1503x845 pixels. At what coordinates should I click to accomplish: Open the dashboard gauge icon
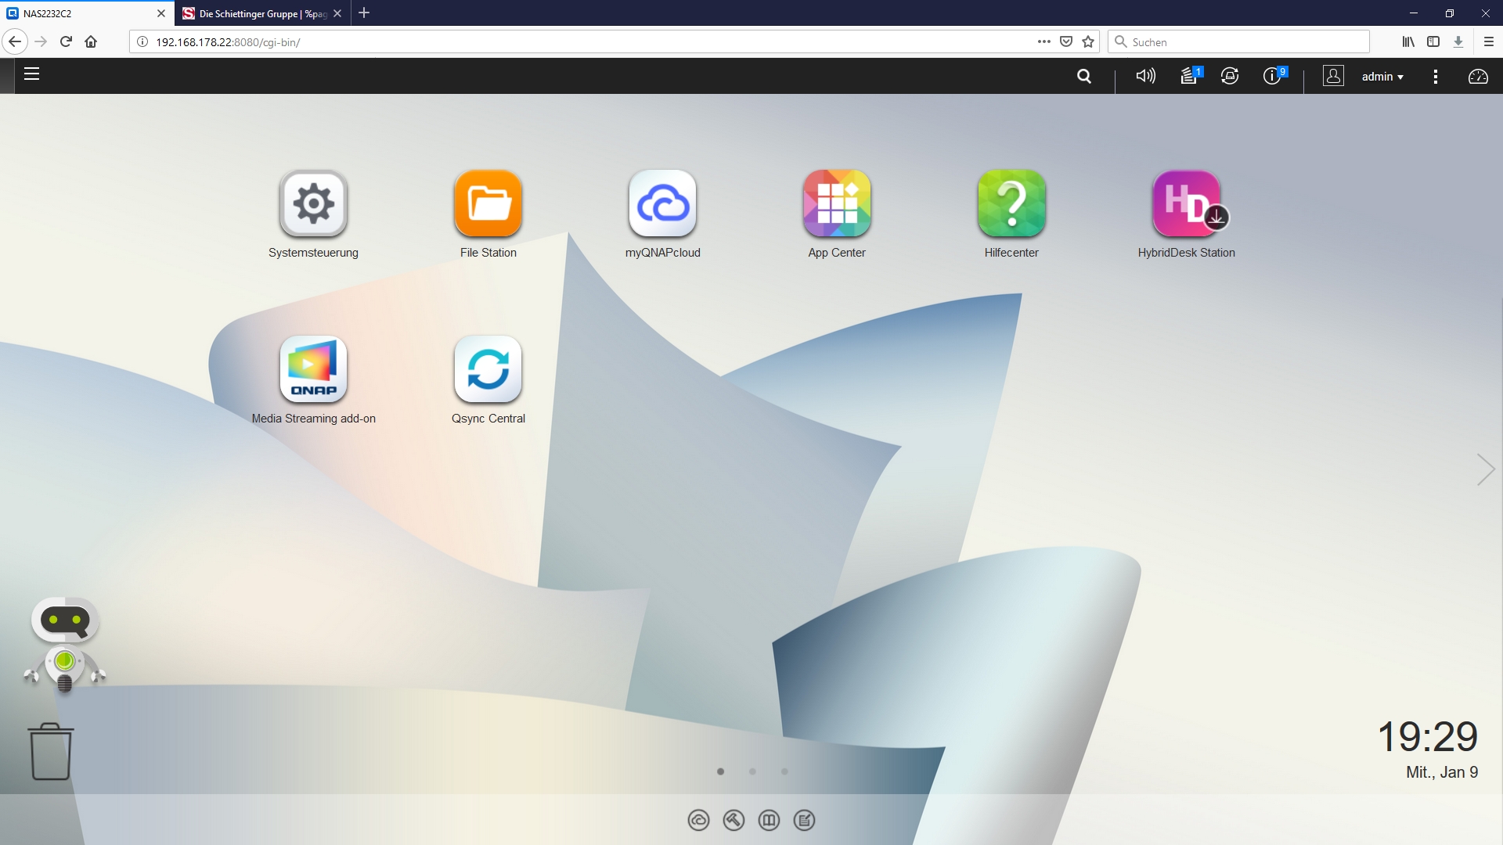1478,77
